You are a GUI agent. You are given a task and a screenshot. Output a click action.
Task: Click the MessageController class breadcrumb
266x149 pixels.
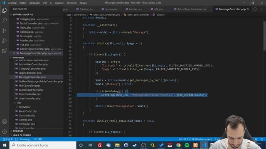[136, 15]
